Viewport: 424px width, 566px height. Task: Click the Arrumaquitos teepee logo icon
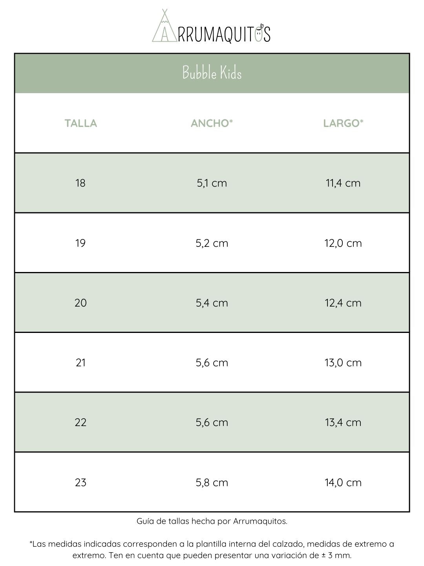point(164,27)
